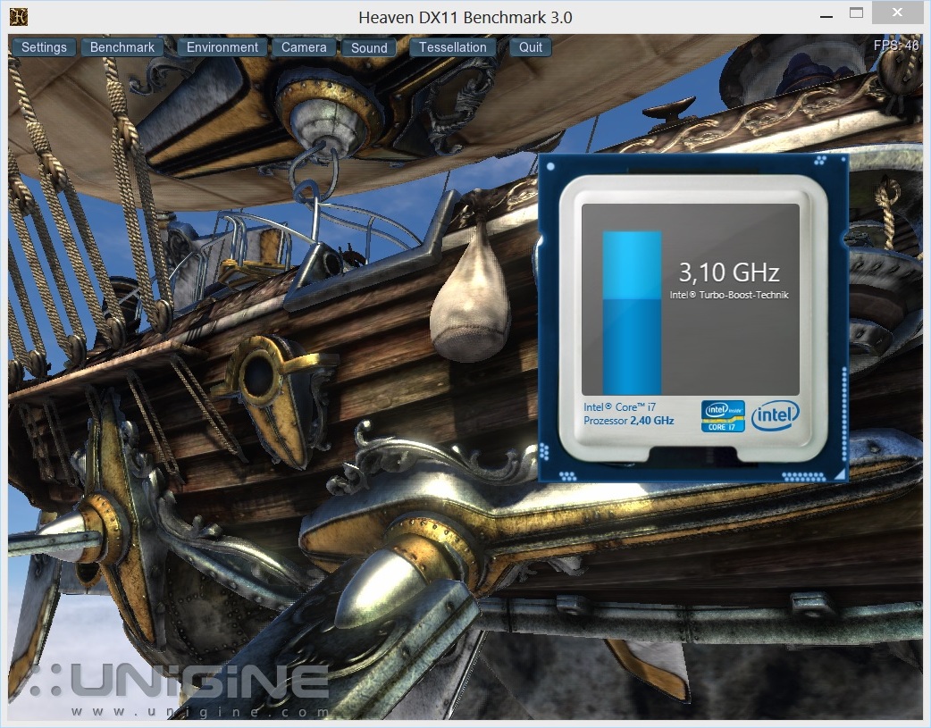Open the Camera menu
Screen dimensions: 931x728
[x=304, y=47]
